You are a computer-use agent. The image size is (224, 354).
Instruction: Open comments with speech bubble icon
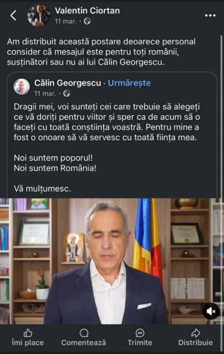(x=84, y=333)
